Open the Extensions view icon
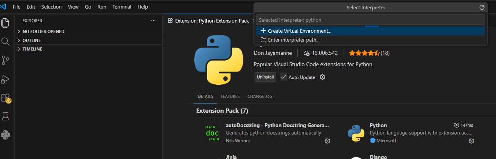Image resolution: width=496 pixels, height=159 pixels. 5,98
